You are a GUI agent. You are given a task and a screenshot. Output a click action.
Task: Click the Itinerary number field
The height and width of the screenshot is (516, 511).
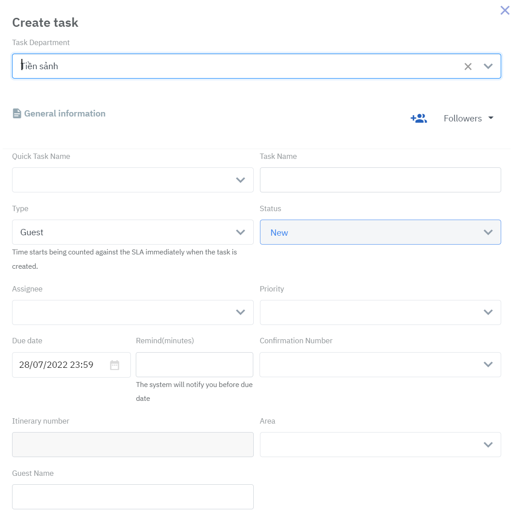click(133, 445)
